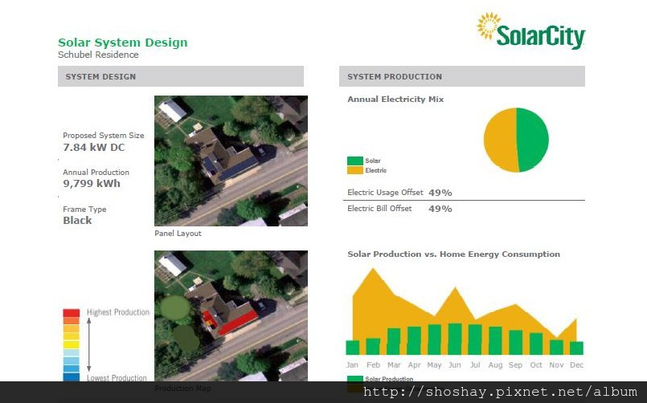Click the red panel area on production map

[238, 322]
